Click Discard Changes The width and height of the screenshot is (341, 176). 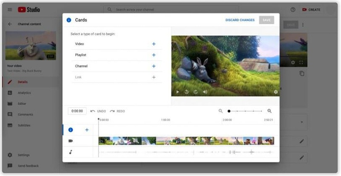click(x=240, y=20)
